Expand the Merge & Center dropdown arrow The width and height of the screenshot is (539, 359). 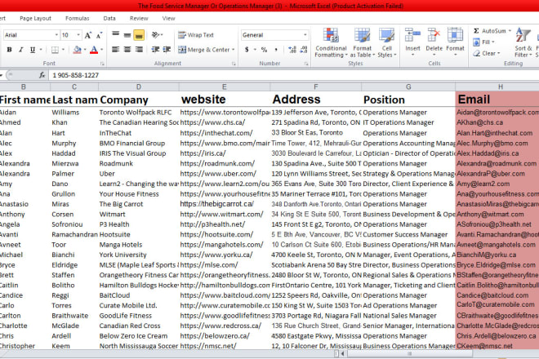click(233, 50)
